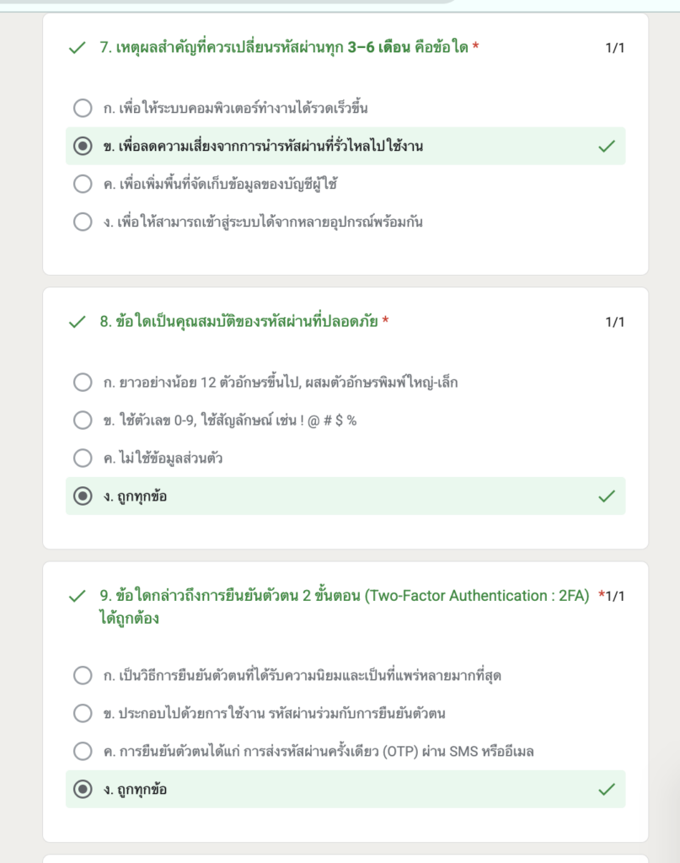Select question 7 option ข. about leaked passwords

pyautogui.click(x=83, y=146)
